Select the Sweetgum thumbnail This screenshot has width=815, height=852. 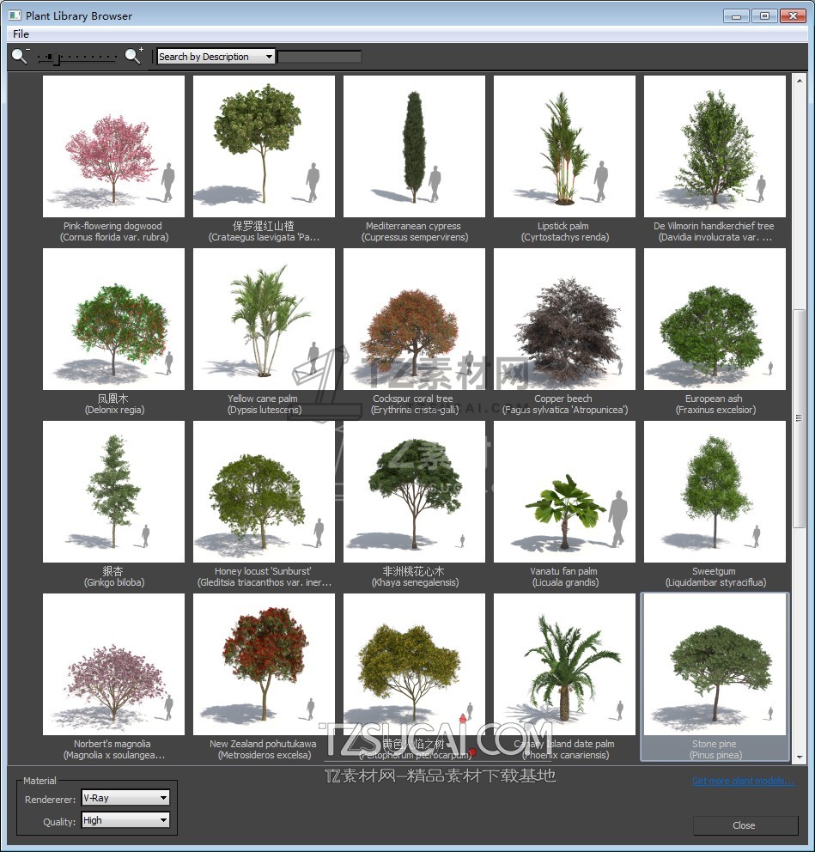[x=715, y=492]
